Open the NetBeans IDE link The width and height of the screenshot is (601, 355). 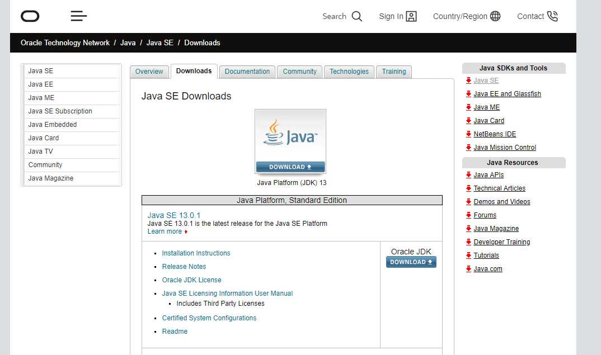(x=495, y=134)
